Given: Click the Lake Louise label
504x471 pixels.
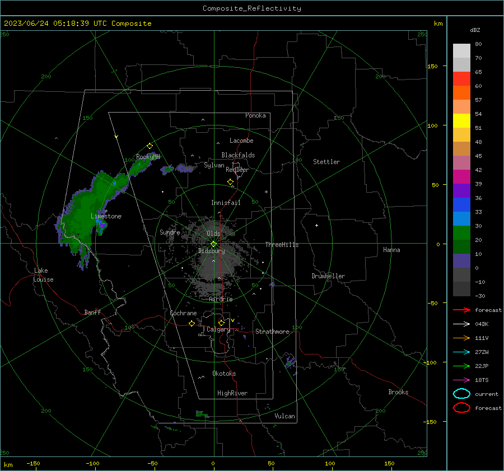Looking at the screenshot, I should tap(43, 275).
